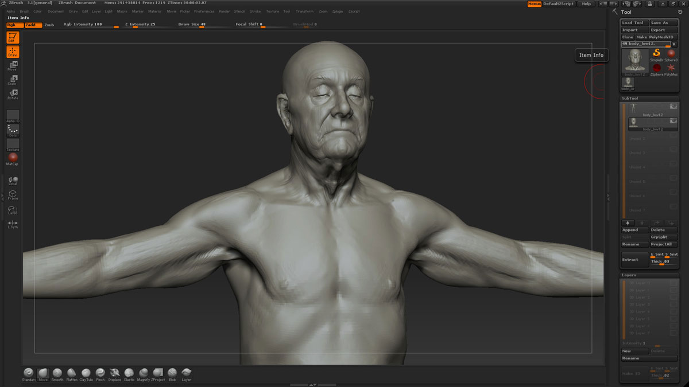The height and width of the screenshot is (387, 689).
Task: Toggle Edit mode button
Action: click(x=13, y=38)
